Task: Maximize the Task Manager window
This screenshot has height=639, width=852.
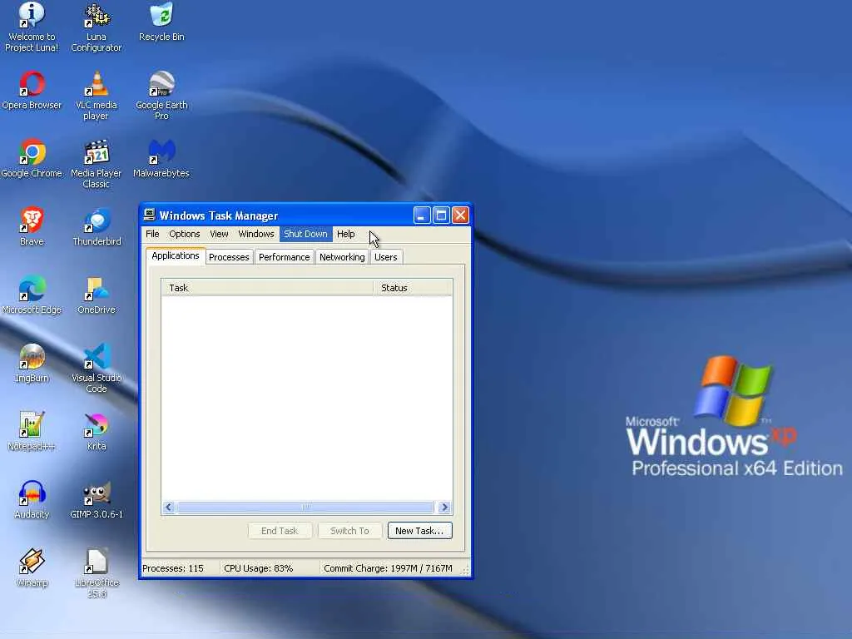Action: tap(441, 215)
